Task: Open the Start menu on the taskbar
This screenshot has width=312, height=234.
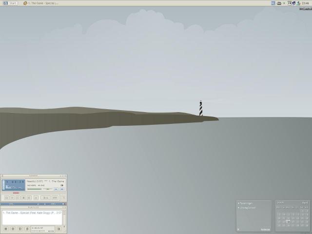Action: tap(10, 3)
